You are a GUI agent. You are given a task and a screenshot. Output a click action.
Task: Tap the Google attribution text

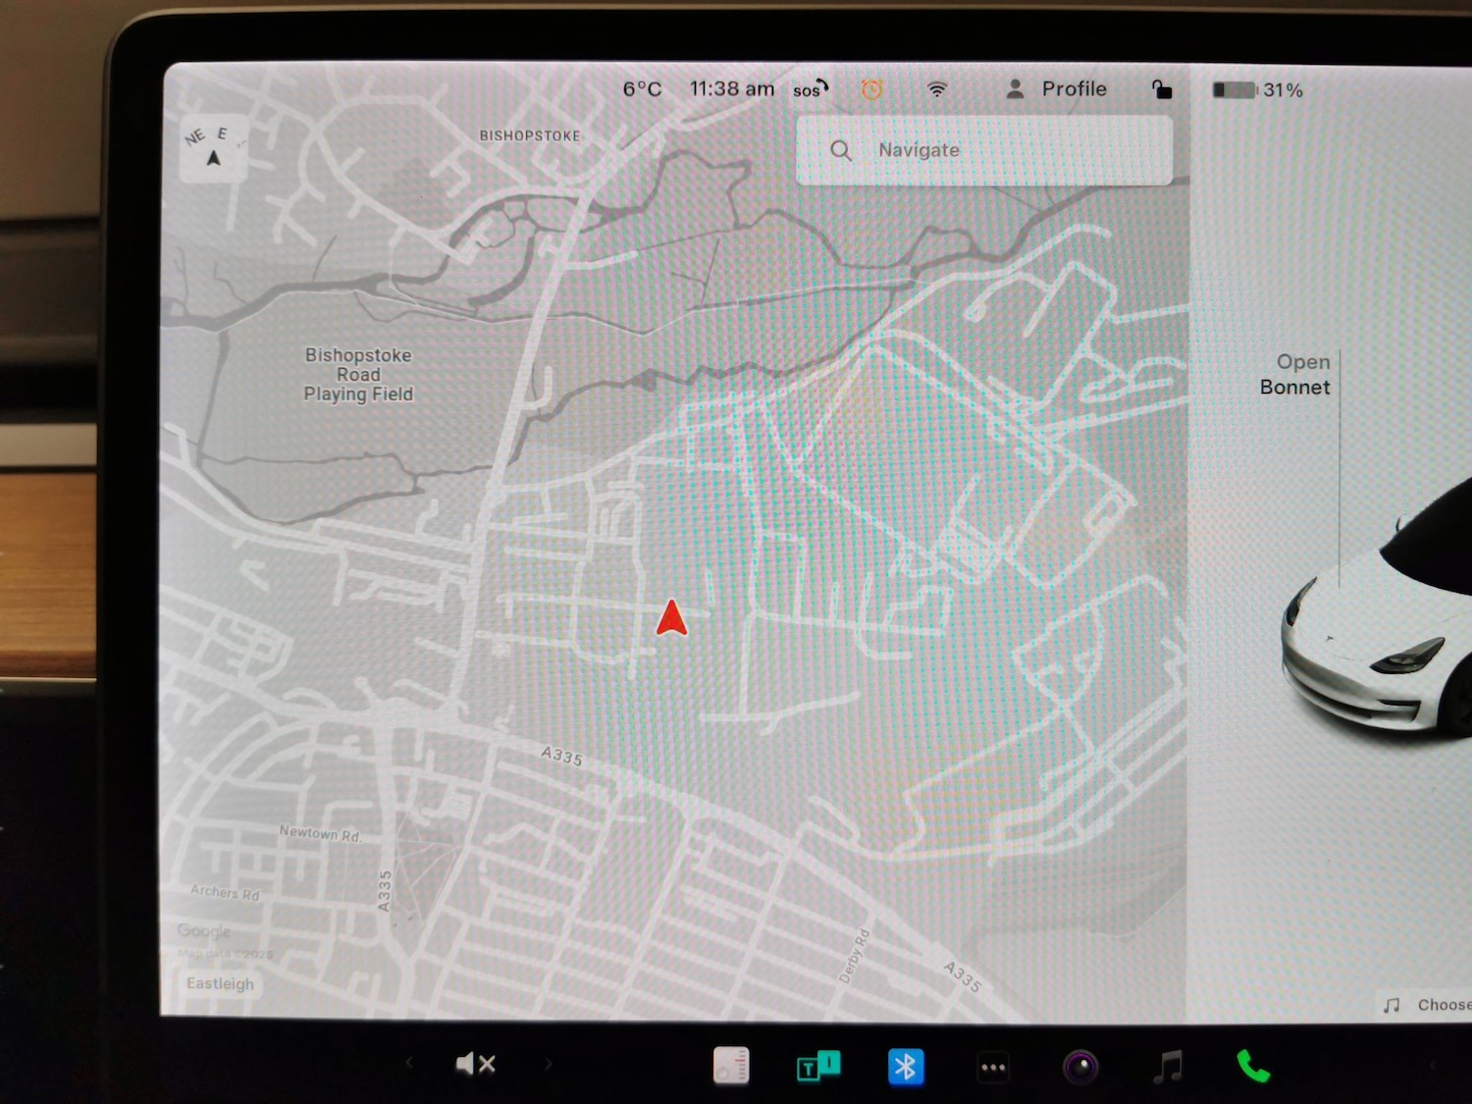204,930
